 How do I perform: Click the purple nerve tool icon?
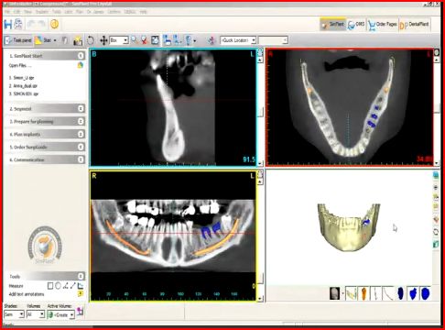pos(212,40)
